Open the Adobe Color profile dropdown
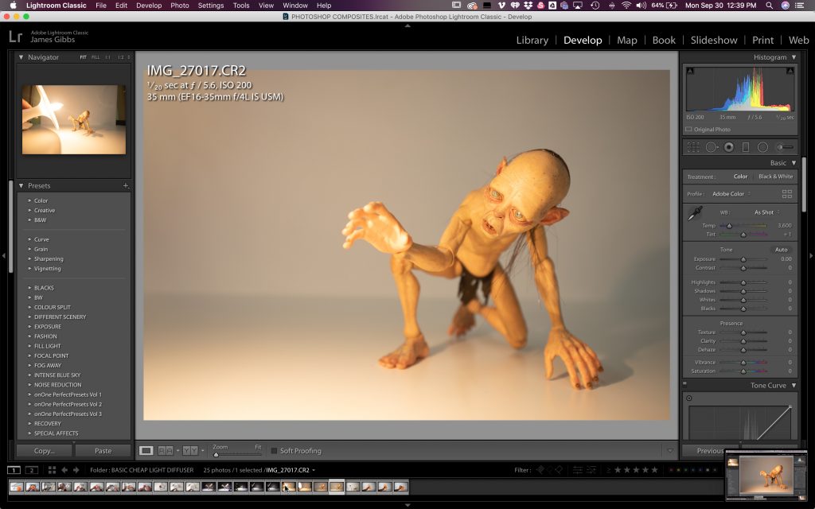The height and width of the screenshot is (509, 815). click(731, 194)
